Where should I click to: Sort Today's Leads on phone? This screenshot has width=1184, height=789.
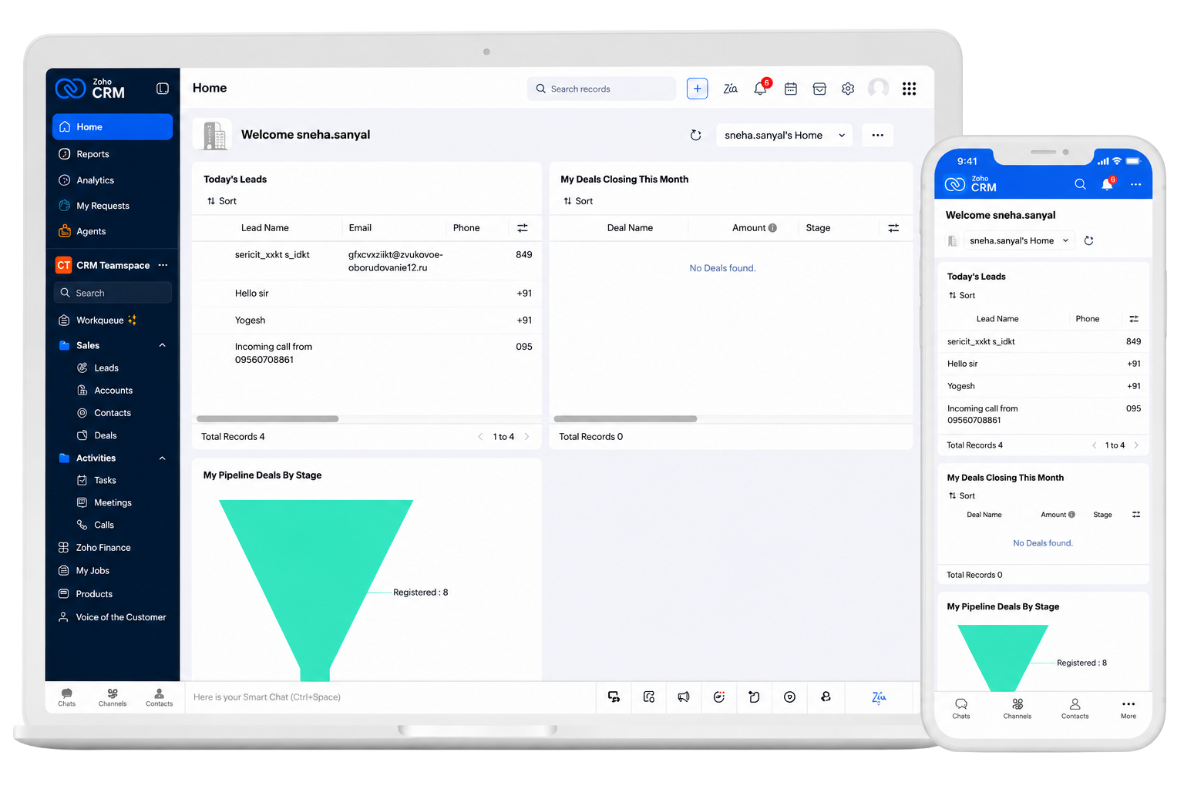click(962, 296)
